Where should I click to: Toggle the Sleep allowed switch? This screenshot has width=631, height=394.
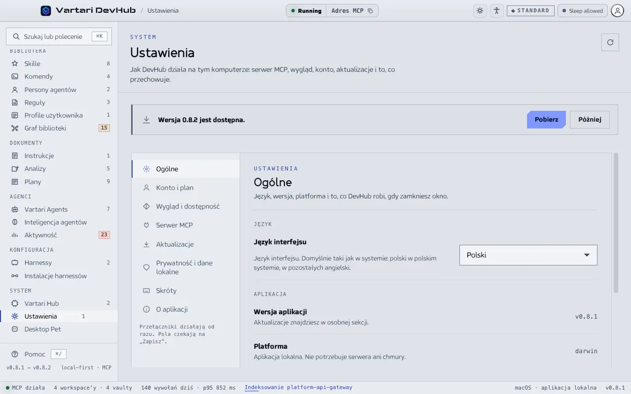pyautogui.click(x=582, y=10)
